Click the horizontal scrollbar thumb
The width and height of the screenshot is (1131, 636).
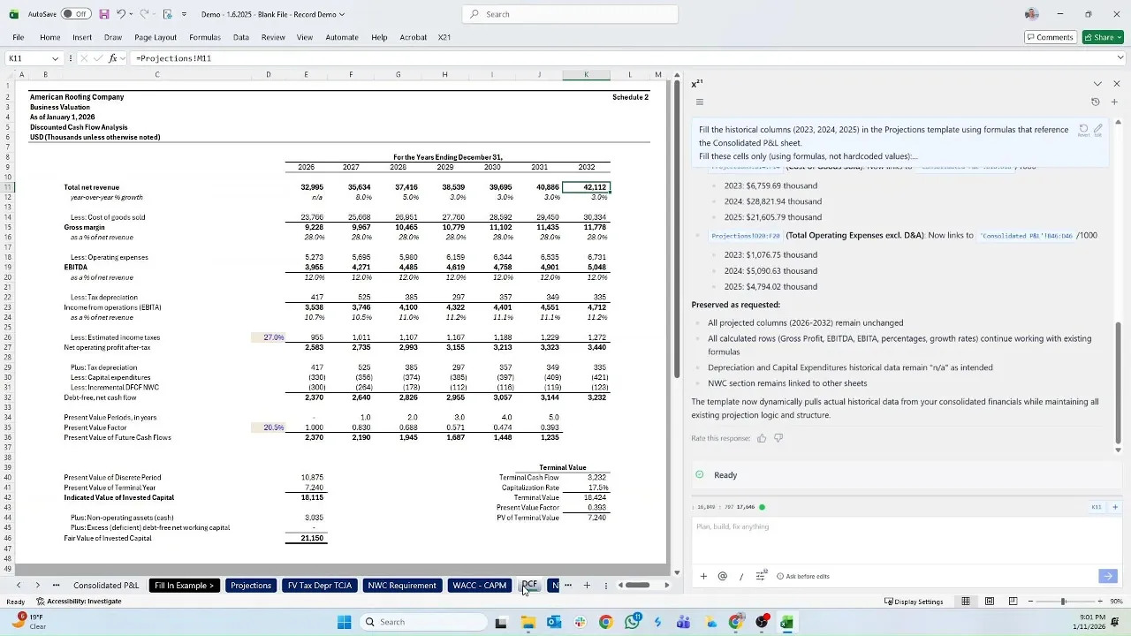(637, 585)
